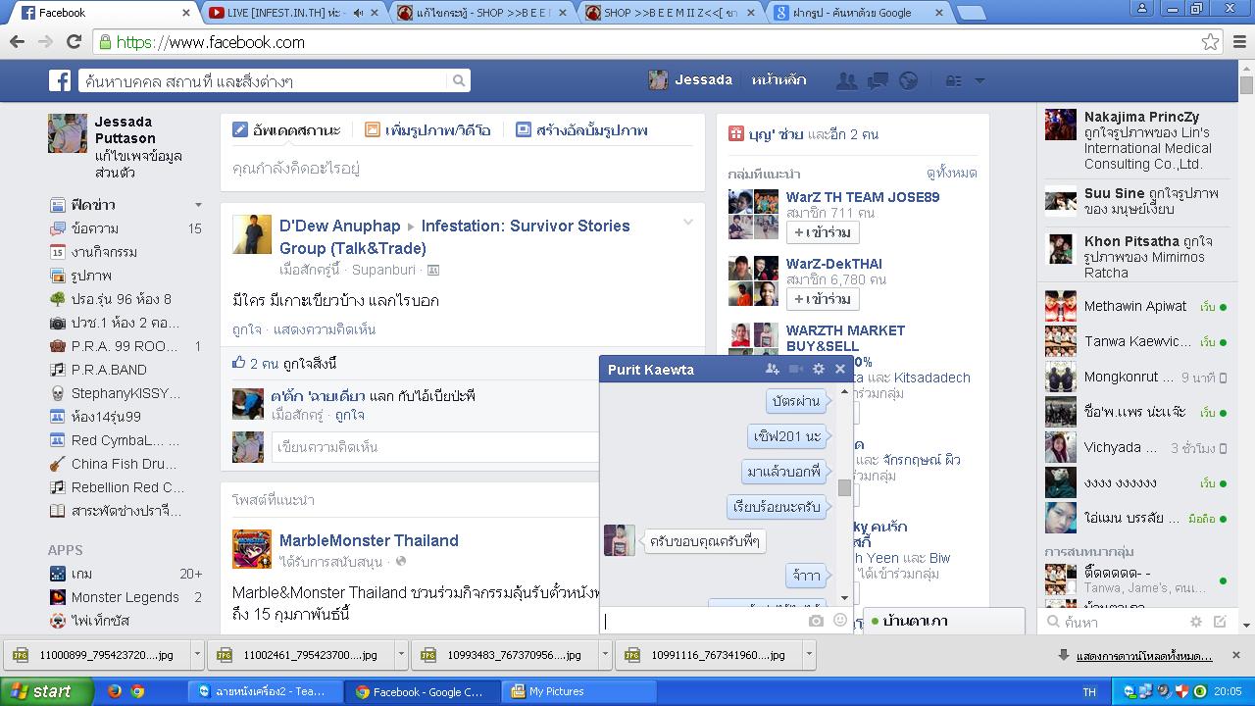This screenshot has width=1255, height=706.
Task: Open dropdown arrow for 10991116_767341960 download
Action: (809, 654)
